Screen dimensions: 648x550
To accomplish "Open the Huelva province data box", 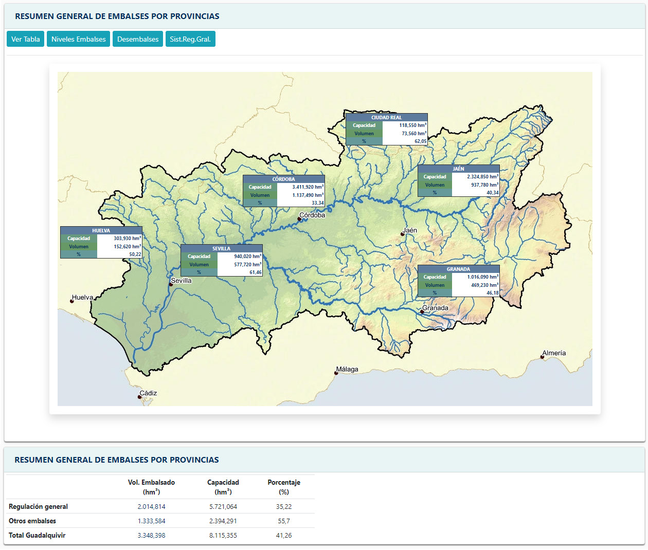I will tap(101, 242).
